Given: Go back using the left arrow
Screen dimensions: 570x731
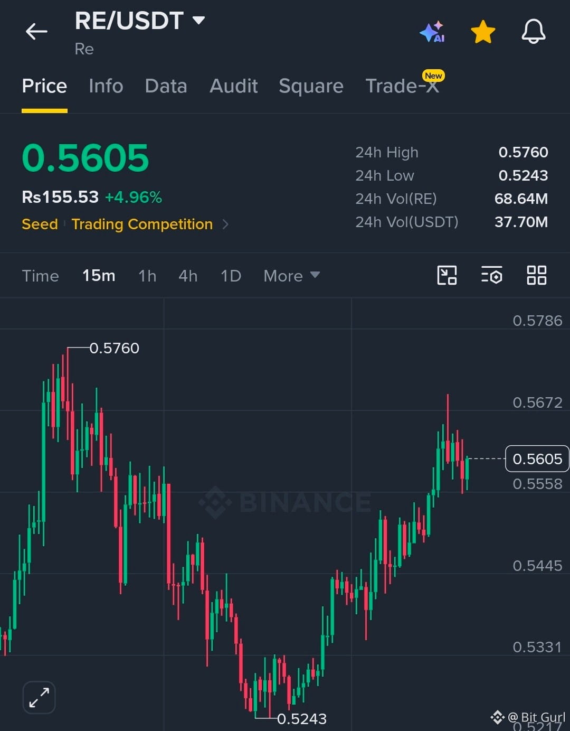Looking at the screenshot, I should coord(36,32).
